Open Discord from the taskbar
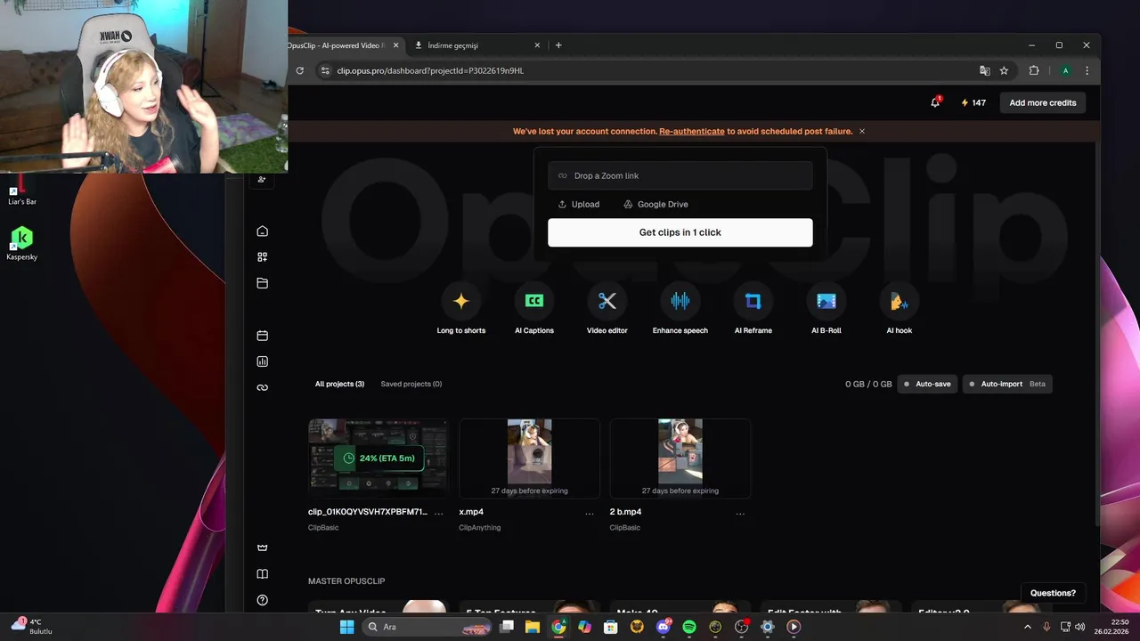The image size is (1140, 641). pyautogui.click(x=663, y=627)
